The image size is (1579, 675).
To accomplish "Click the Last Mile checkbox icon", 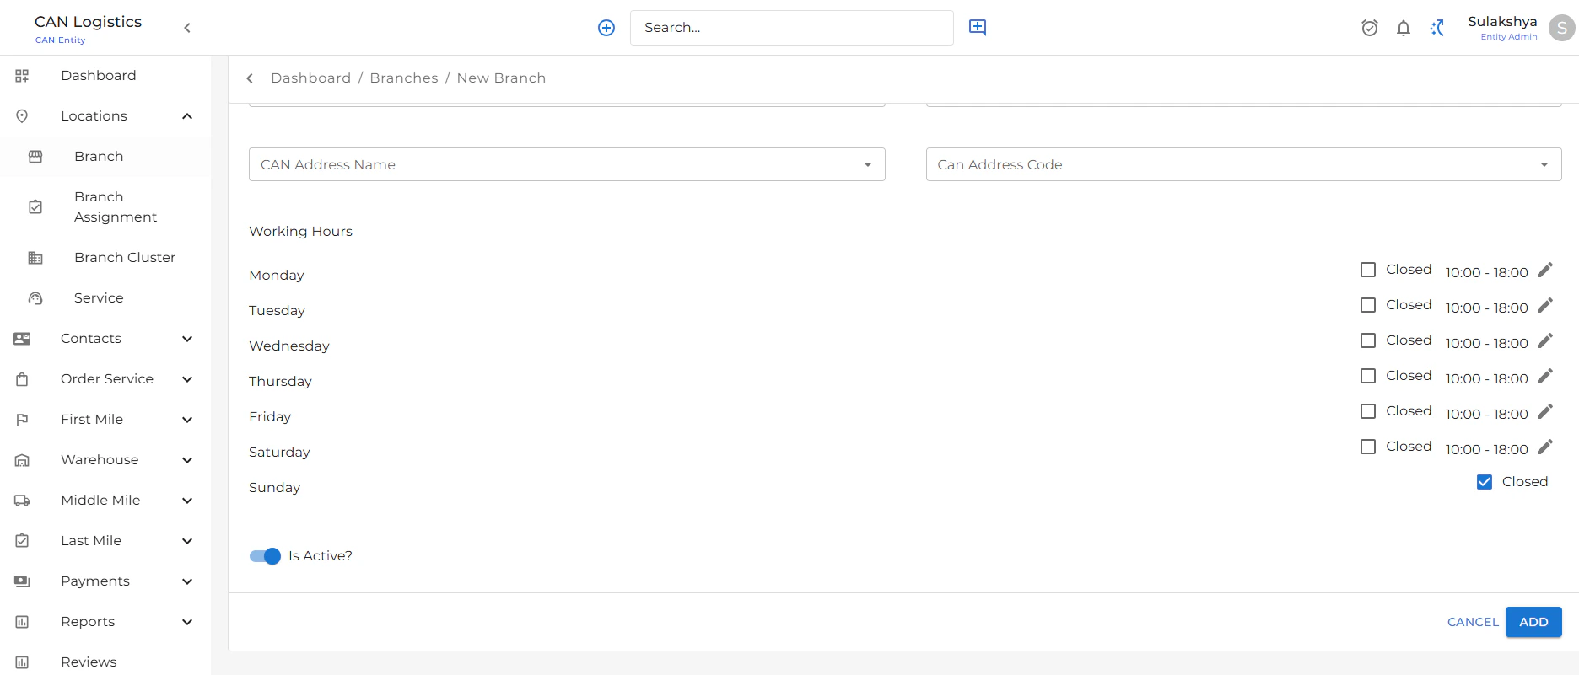I will coord(22,541).
